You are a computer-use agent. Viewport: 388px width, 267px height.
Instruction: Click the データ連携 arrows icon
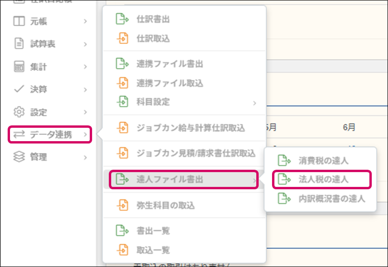(x=19, y=135)
